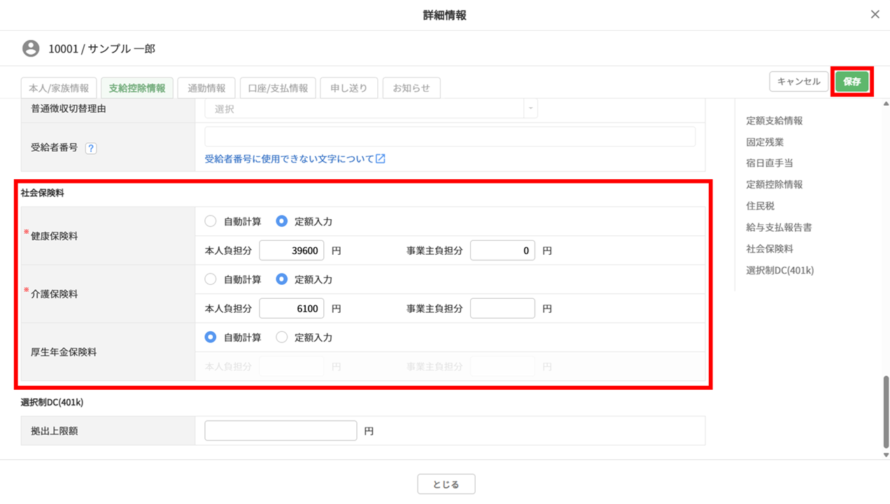Open the 普通徴収切替理由 dropdown
The height and width of the screenshot is (504, 890).
[371, 109]
